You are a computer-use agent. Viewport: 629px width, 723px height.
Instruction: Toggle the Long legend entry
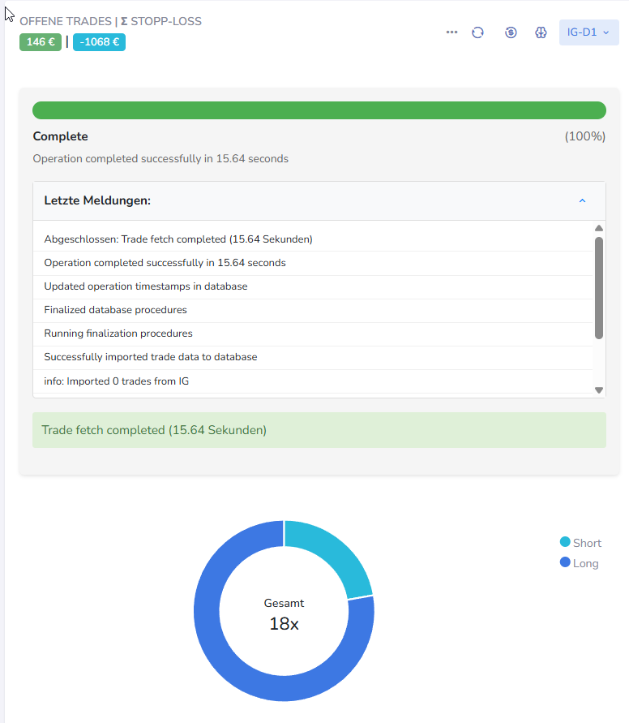coord(579,563)
